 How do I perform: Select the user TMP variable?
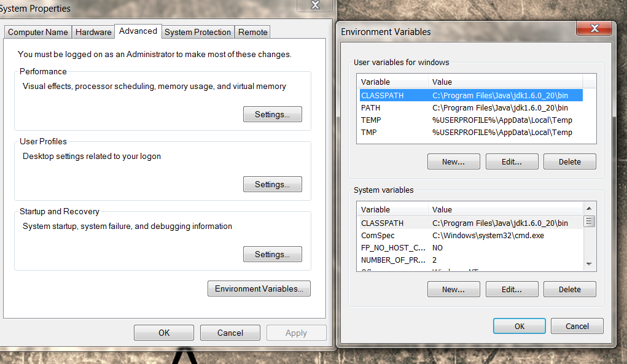471,132
